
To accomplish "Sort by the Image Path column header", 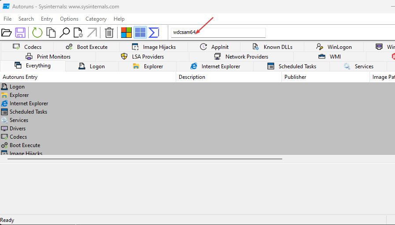I will pos(382,77).
